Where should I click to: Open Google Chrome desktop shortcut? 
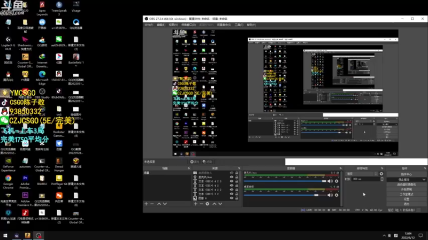[8, 182]
